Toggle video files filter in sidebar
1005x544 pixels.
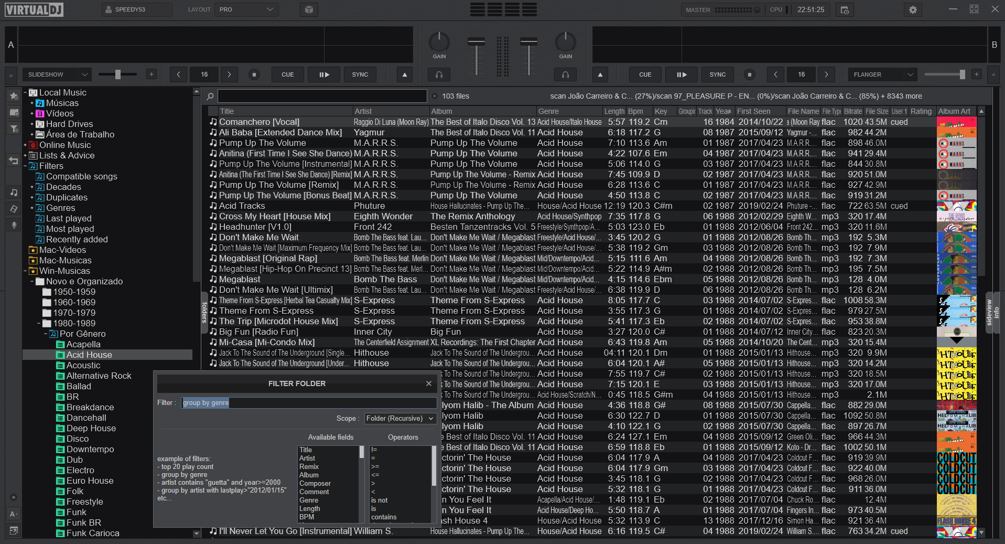point(14,209)
